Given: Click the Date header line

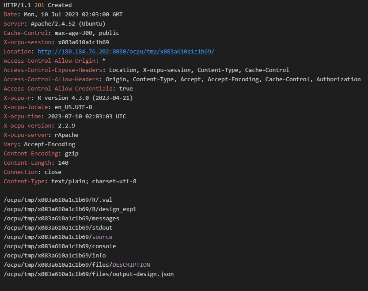Looking at the screenshot, I should pos(63,15).
